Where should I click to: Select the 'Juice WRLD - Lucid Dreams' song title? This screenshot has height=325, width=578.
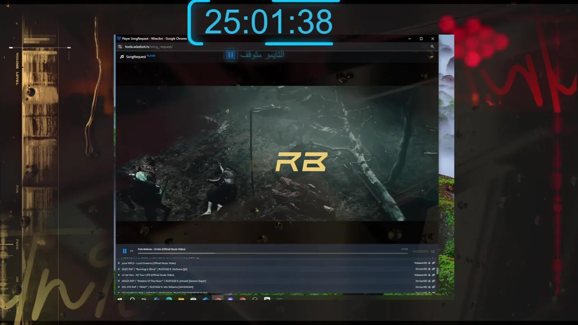click(x=149, y=263)
